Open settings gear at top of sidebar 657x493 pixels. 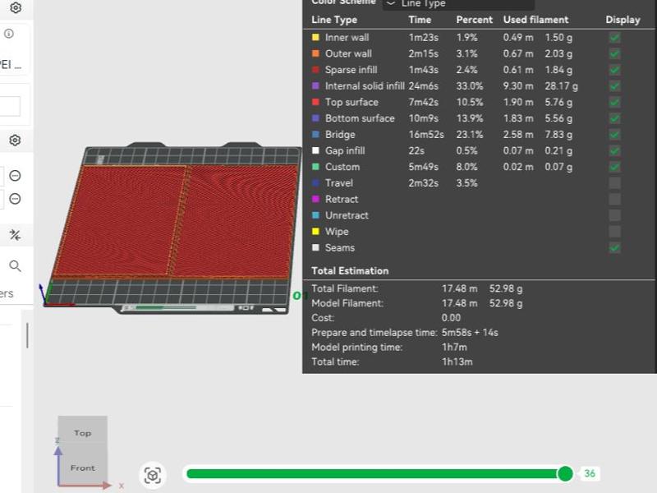point(16,7)
